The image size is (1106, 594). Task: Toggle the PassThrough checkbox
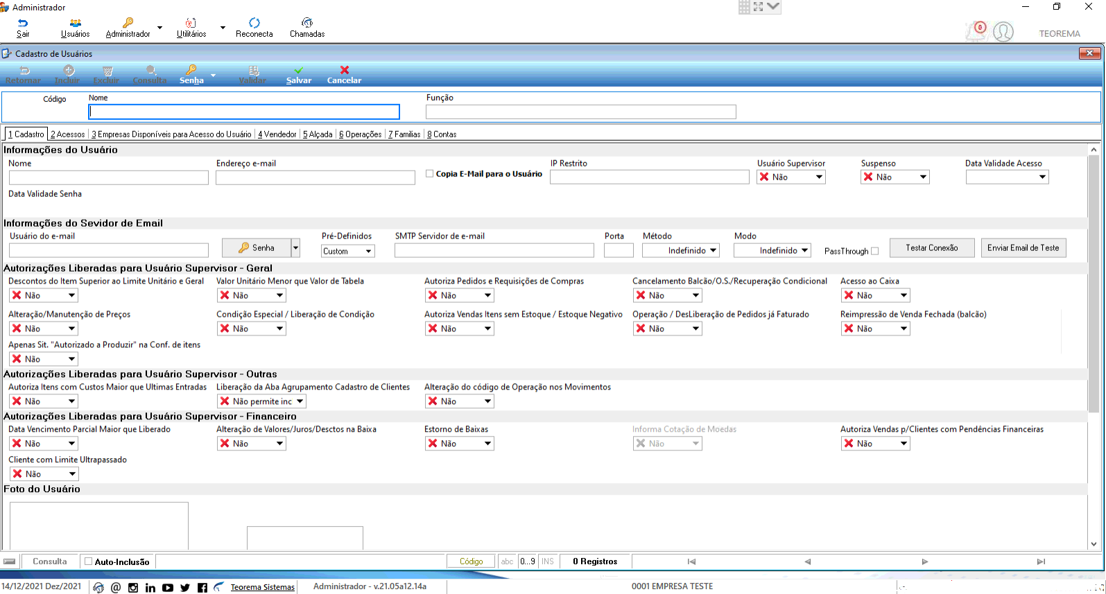click(875, 251)
